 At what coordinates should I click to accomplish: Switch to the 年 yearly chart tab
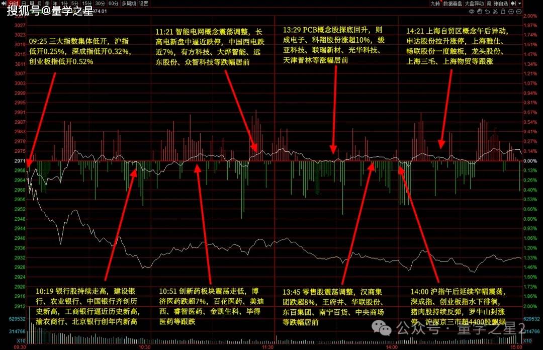coord(55,4)
